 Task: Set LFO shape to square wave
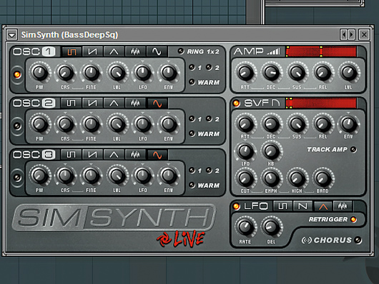click(282, 206)
